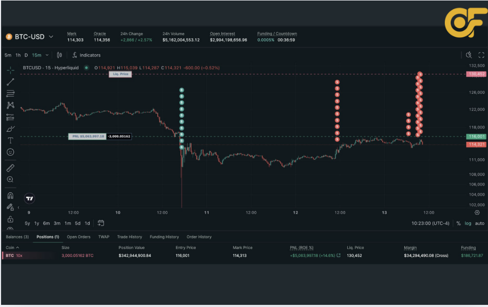Select the text annotation tool

tap(10, 141)
